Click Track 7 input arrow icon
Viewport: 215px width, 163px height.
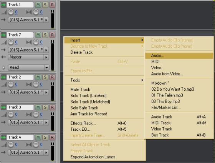[3, 50]
